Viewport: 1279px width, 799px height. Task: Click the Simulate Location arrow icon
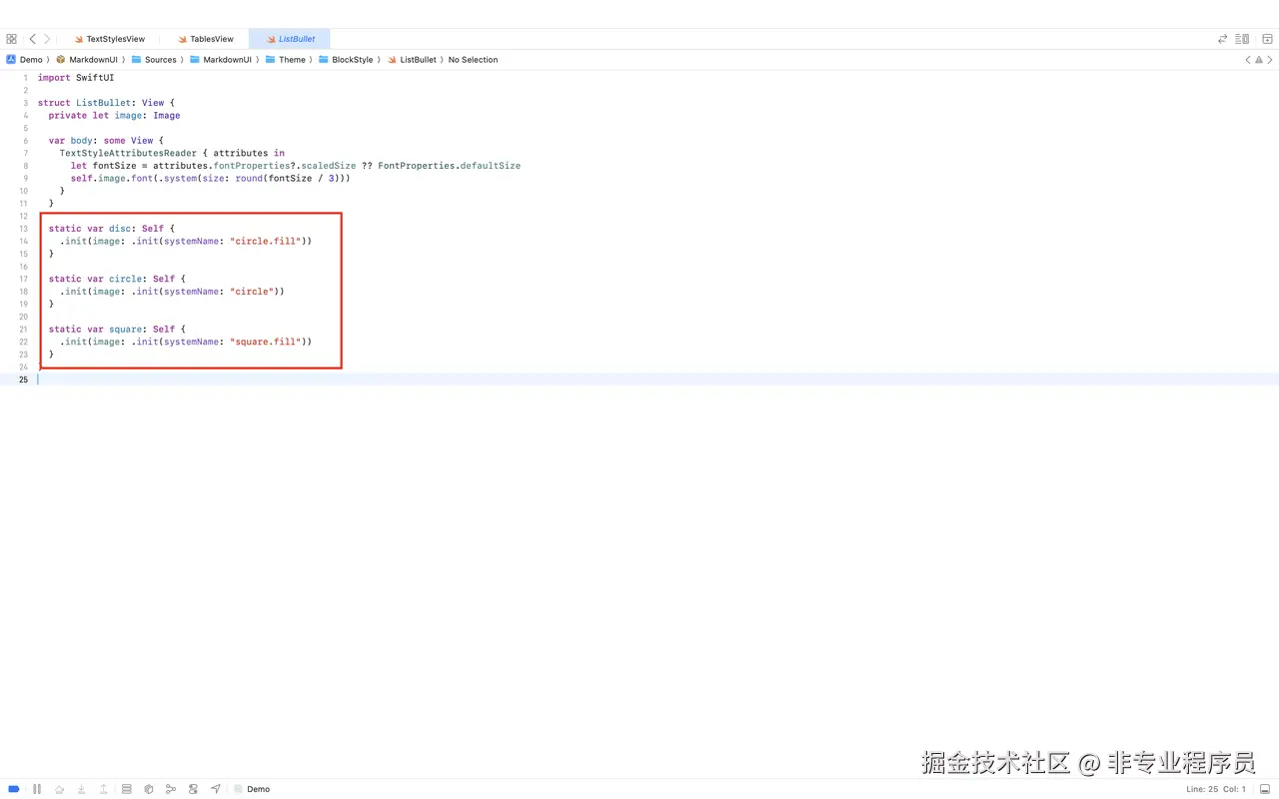216,789
